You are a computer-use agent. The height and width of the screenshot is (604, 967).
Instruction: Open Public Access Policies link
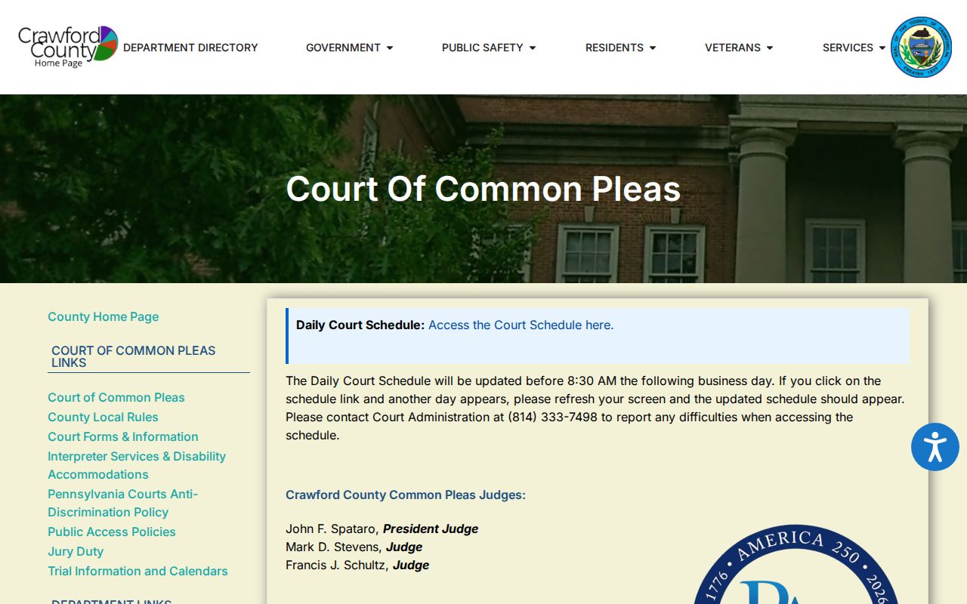click(112, 532)
